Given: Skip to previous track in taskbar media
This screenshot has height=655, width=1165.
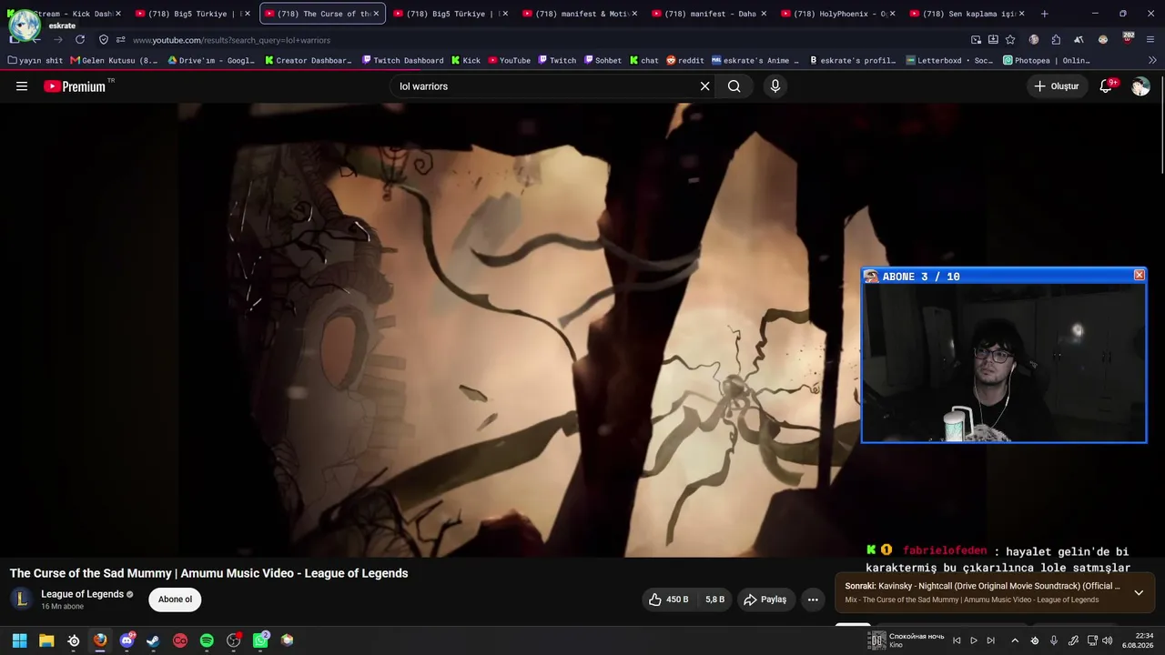Looking at the screenshot, I should pyautogui.click(x=957, y=640).
